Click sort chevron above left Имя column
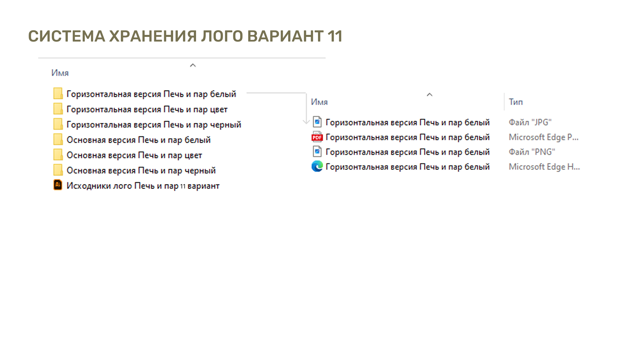The height and width of the screenshot is (359, 638). pyautogui.click(x=193, y=65)
